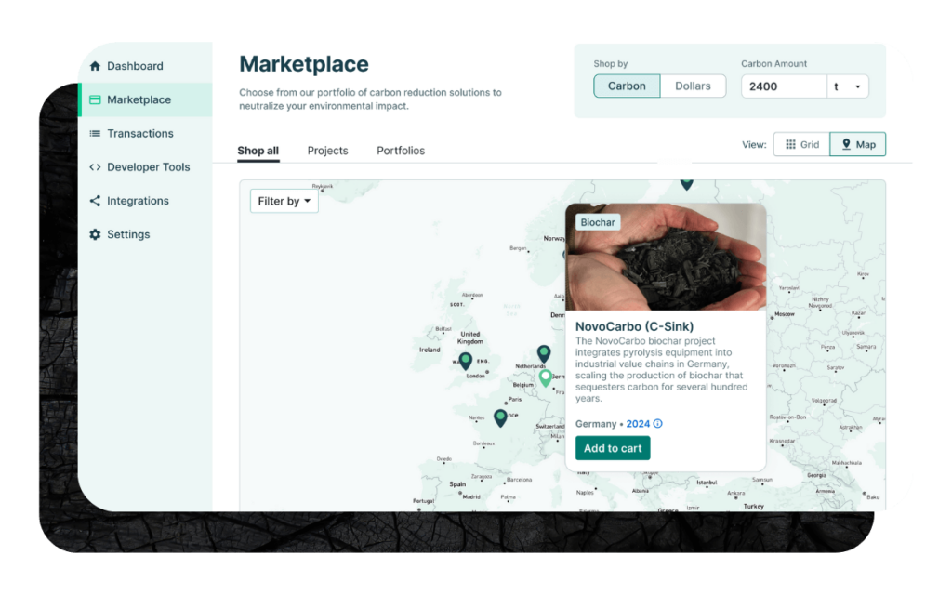This screenshot has height=595, width=952.
Task: Select the light green pin in Germany
Action: (x=545, y=377)
